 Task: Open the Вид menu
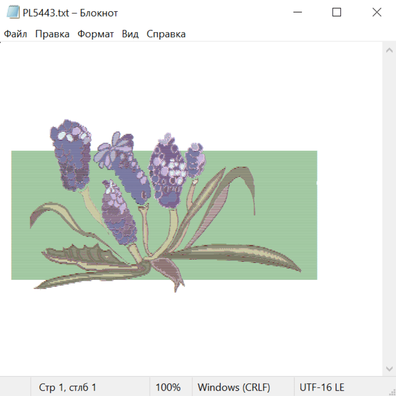[130, 34]
